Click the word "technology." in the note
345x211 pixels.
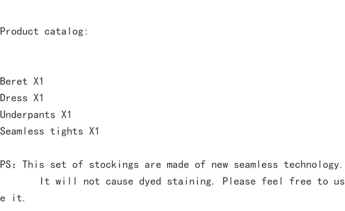pyautogui.click(x=313, y=165)
